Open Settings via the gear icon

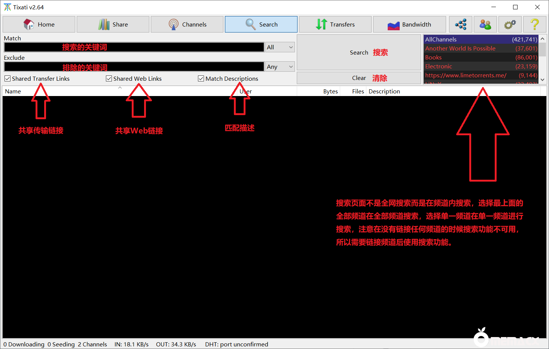[x=510, y=24]
